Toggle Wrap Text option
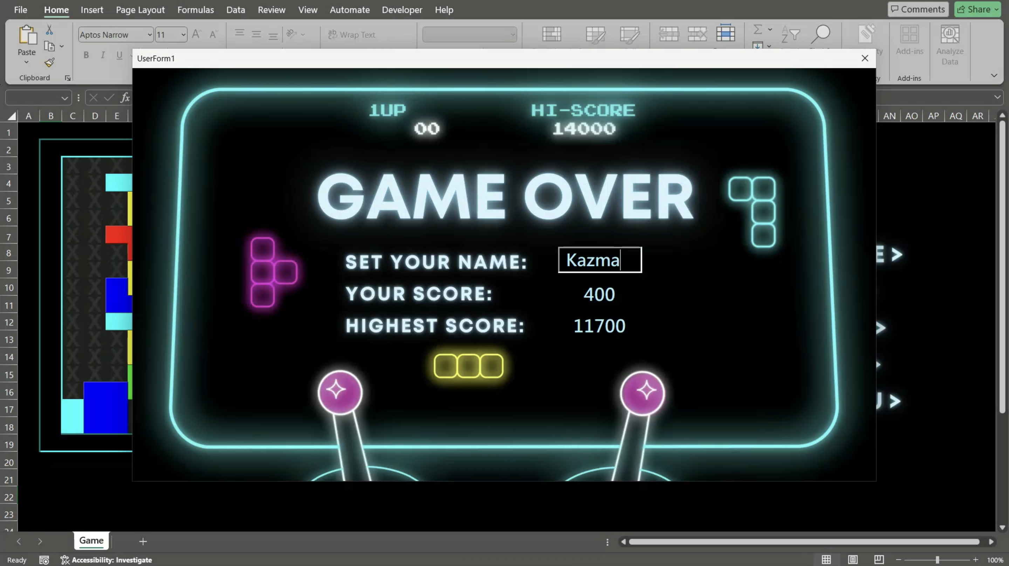The height and width of the screenshot is (566, 1009). (351, 34)
